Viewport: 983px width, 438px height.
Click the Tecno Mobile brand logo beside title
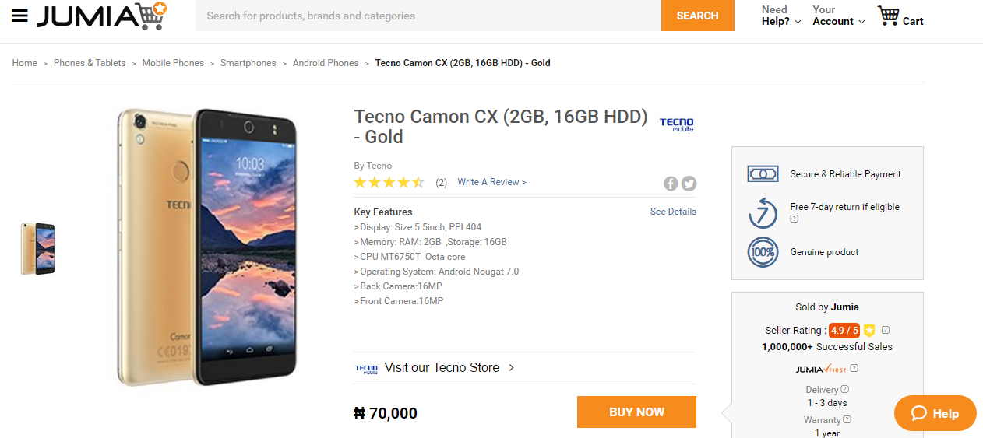tap(676, 124)
